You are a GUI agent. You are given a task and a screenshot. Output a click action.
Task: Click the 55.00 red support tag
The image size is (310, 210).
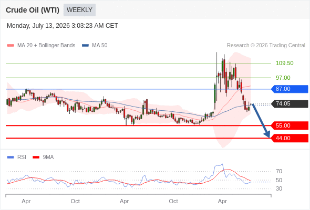click(x=290, y=125)
